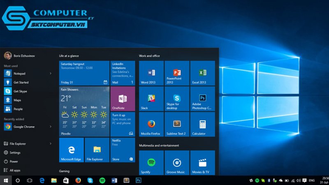329x185 pixels.
Task: Open the Movies & TV tile
Action: 202,162
